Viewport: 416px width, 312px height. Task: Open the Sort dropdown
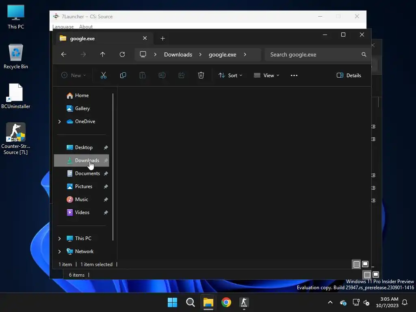pos(230,75)
